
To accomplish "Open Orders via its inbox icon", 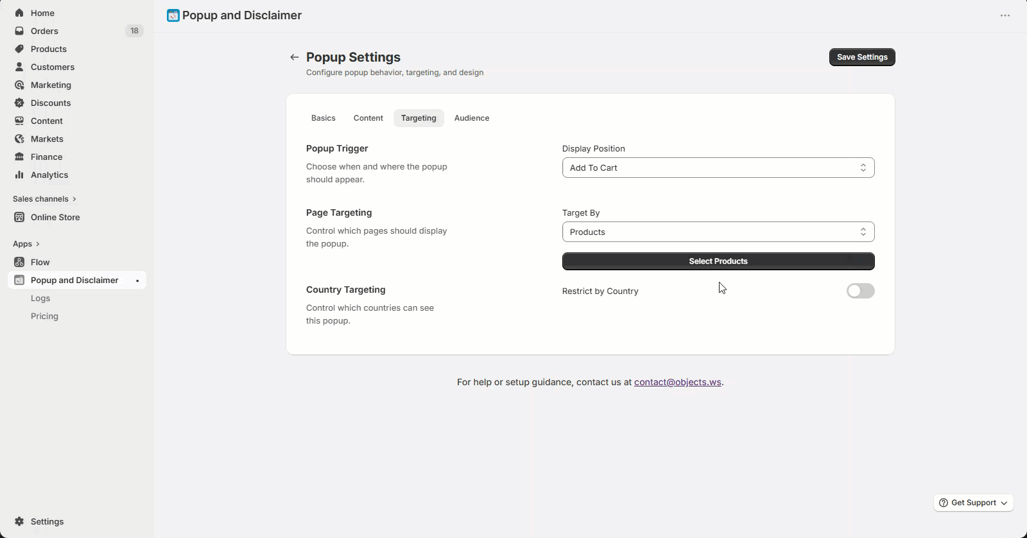I will 19,31.
